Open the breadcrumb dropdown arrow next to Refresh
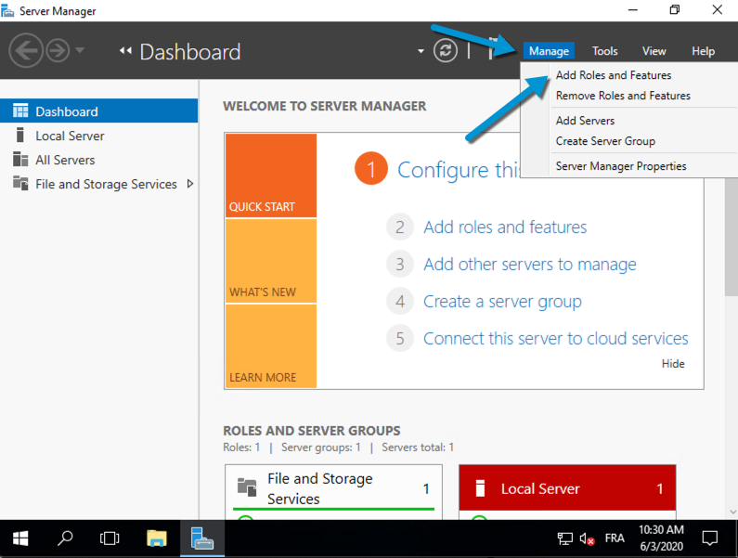This screenshot has width=738, height=558. (x=421, y=51)
